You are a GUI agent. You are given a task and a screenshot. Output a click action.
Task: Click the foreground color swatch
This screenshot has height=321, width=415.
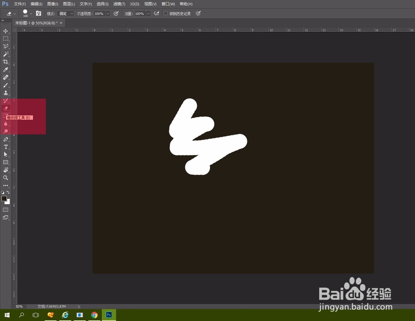point(4,199)
